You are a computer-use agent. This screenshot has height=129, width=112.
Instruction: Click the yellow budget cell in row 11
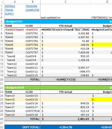101,45
